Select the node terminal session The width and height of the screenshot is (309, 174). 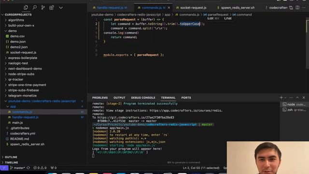click(x=295, y=104)
